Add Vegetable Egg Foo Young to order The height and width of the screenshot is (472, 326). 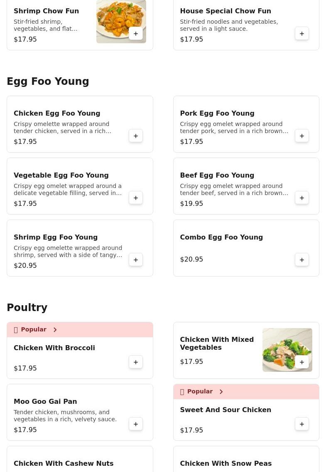point(136,198)
